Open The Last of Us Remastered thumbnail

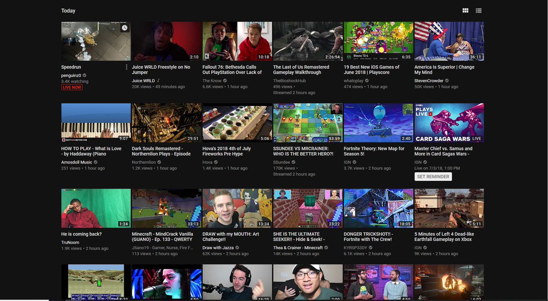click(308, 42)
